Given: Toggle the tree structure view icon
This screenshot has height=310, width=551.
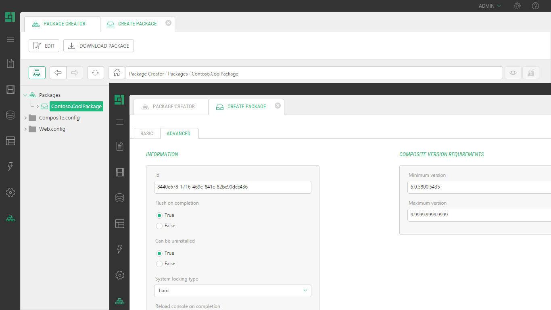Looking at the screenshot, I should (37, 73).
